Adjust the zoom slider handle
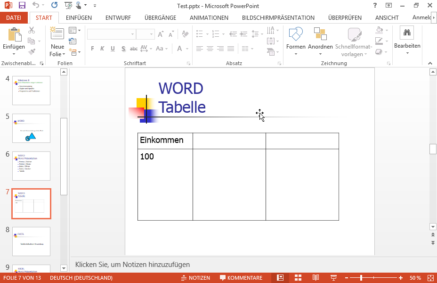This screenshot has height=283, width=437. 361,278
